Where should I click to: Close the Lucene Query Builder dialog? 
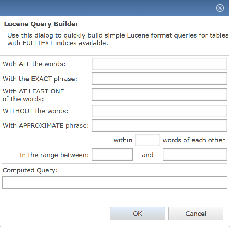tap(220, 8)
